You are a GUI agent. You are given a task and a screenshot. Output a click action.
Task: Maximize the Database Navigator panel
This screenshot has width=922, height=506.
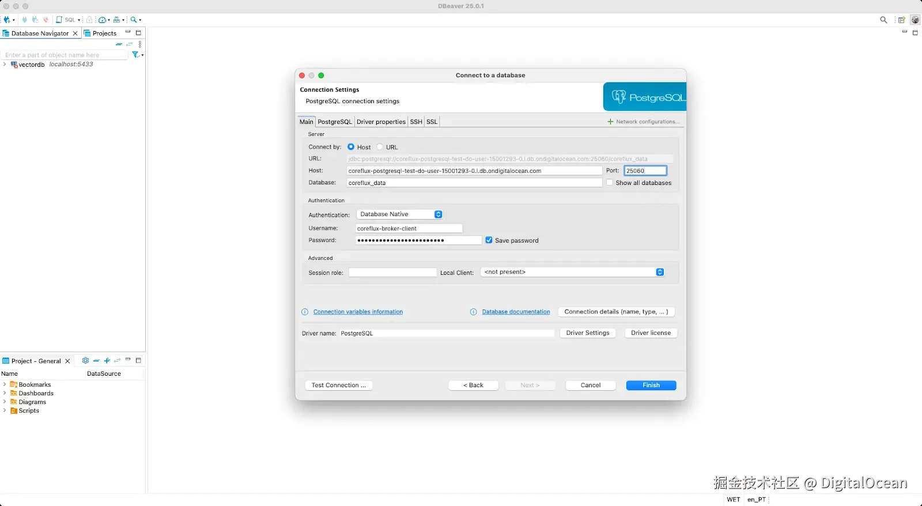click(138, 33)
